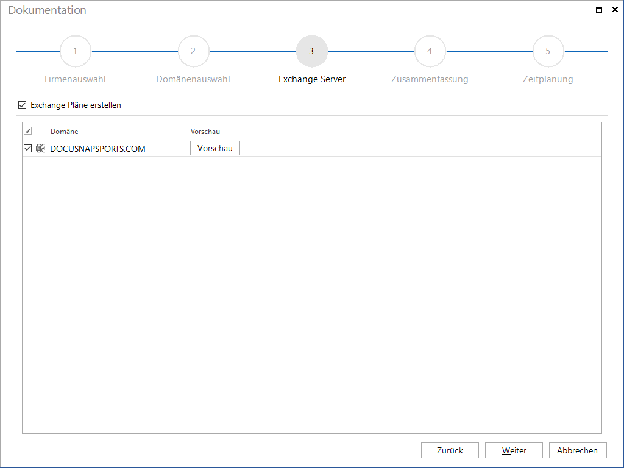This screenshot has height=468, width=624.
Task: Click Zurück to go back
Action: (x=450, y=450)
